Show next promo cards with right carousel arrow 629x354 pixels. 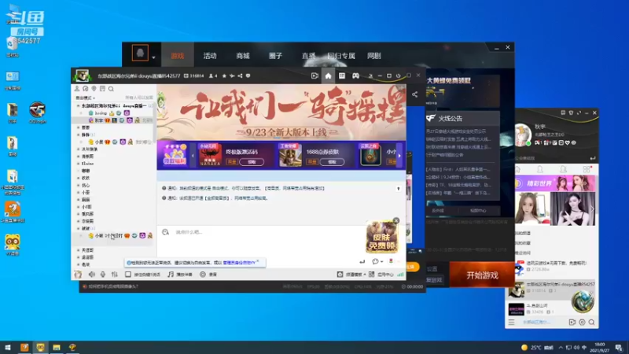click(399, 156)
